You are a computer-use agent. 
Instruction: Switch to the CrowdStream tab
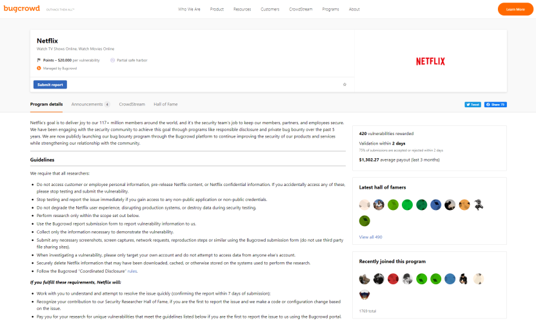pos(132,104)
